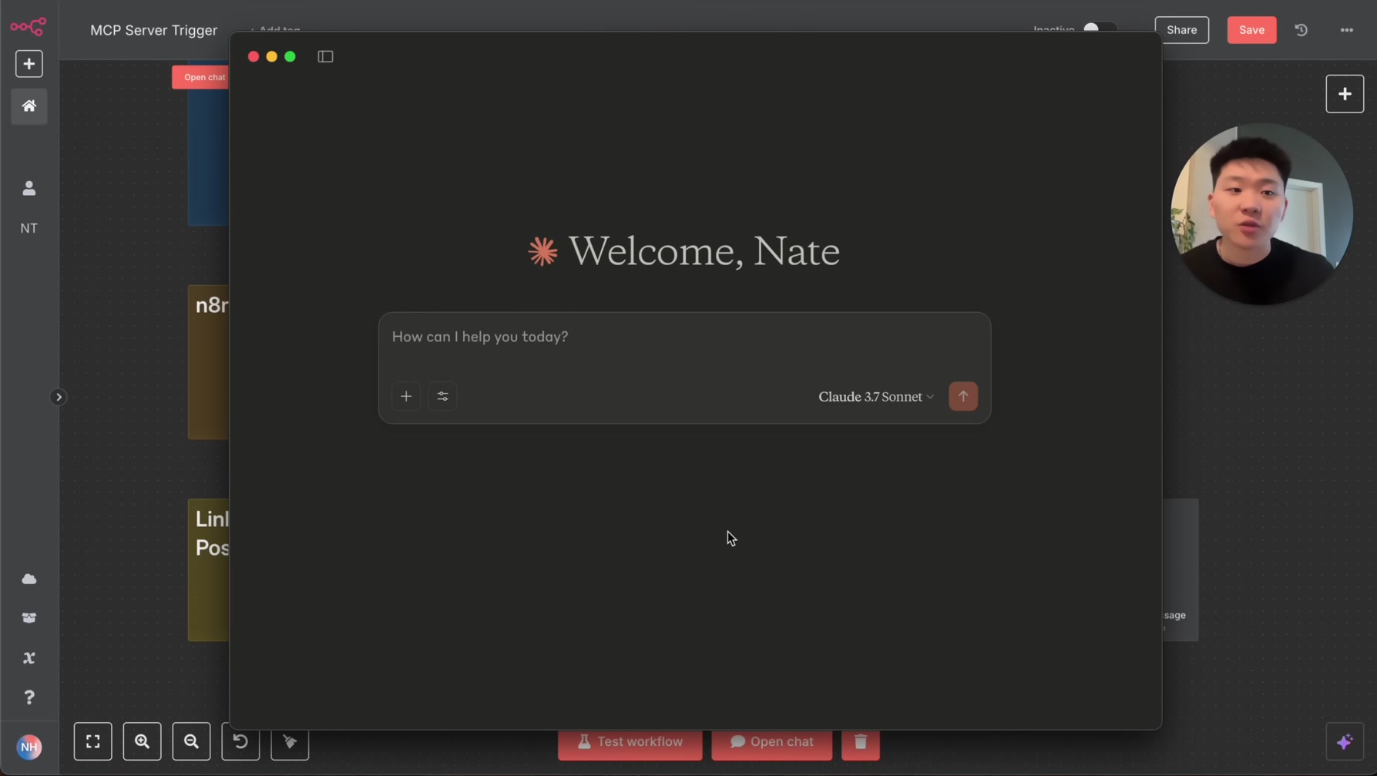Go to the Home overview icon
Screen dimensions: 1377x776
pos(29,106)
